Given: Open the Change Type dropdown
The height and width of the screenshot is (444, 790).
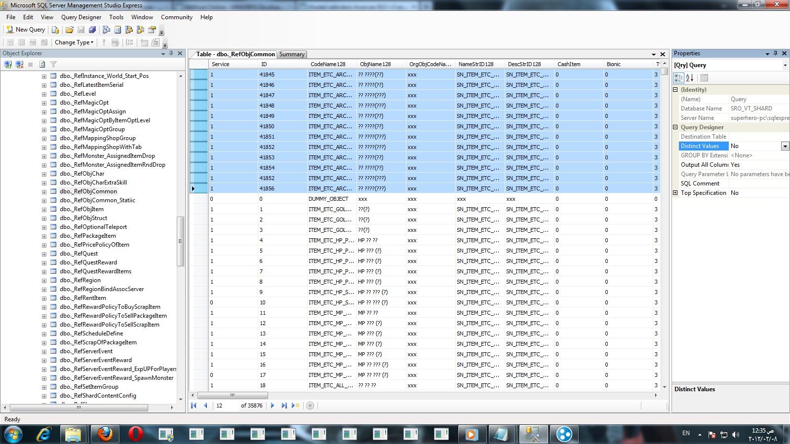Looking at the screenshot, I should pyautogui.click(x=74, y=42).
